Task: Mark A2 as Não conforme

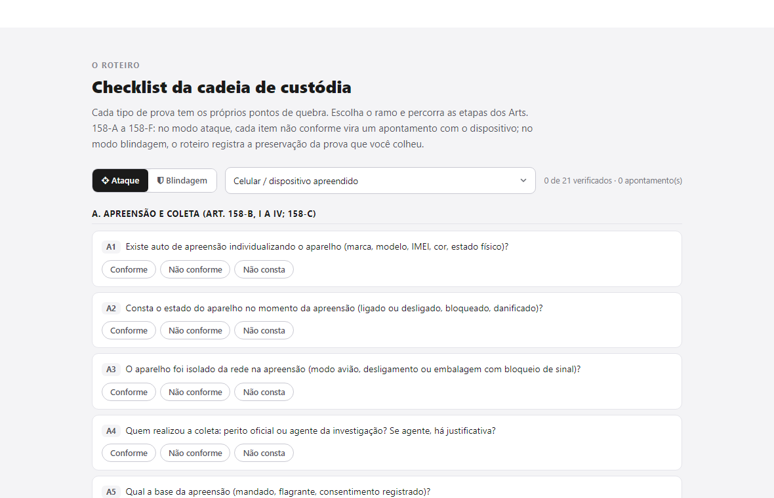Action: [195, 331]
